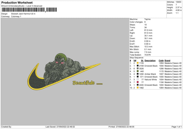Click the Colors value 7
Screen dimensions: 183x129
(x=176, y=5)
